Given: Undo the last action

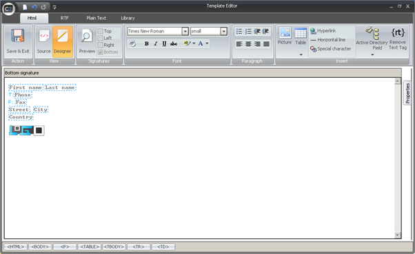Looking at the screenshot, I should click(x=34, y=7).
